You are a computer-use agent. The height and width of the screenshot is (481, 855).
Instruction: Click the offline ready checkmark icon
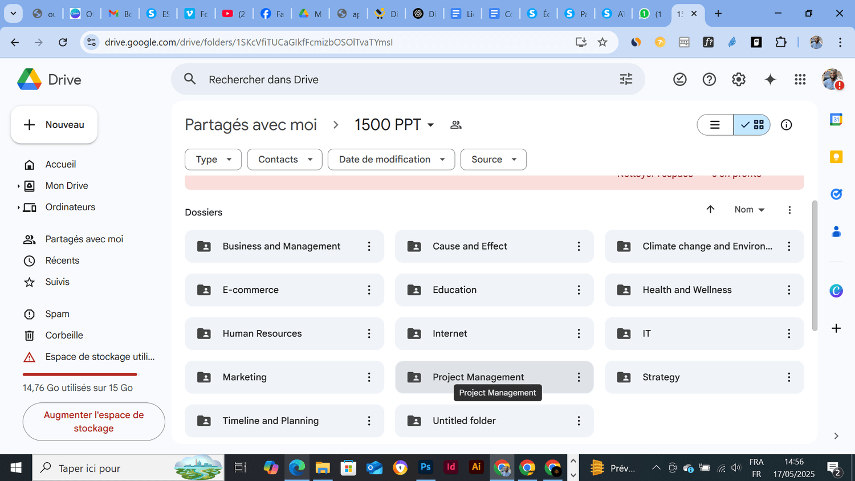(679, 80)
